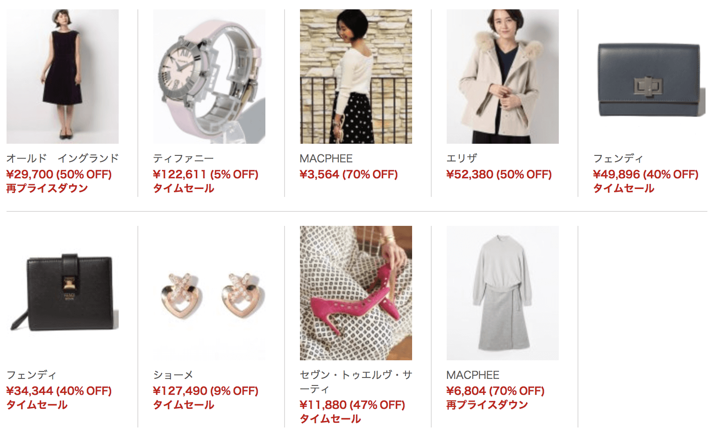Click the オールド イングランド brand name
The image size is (713, 434).
pyautogui.click(x=63, y=159)
